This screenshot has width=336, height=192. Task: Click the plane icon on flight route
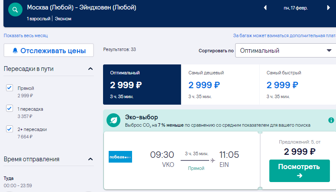point(213,160)
